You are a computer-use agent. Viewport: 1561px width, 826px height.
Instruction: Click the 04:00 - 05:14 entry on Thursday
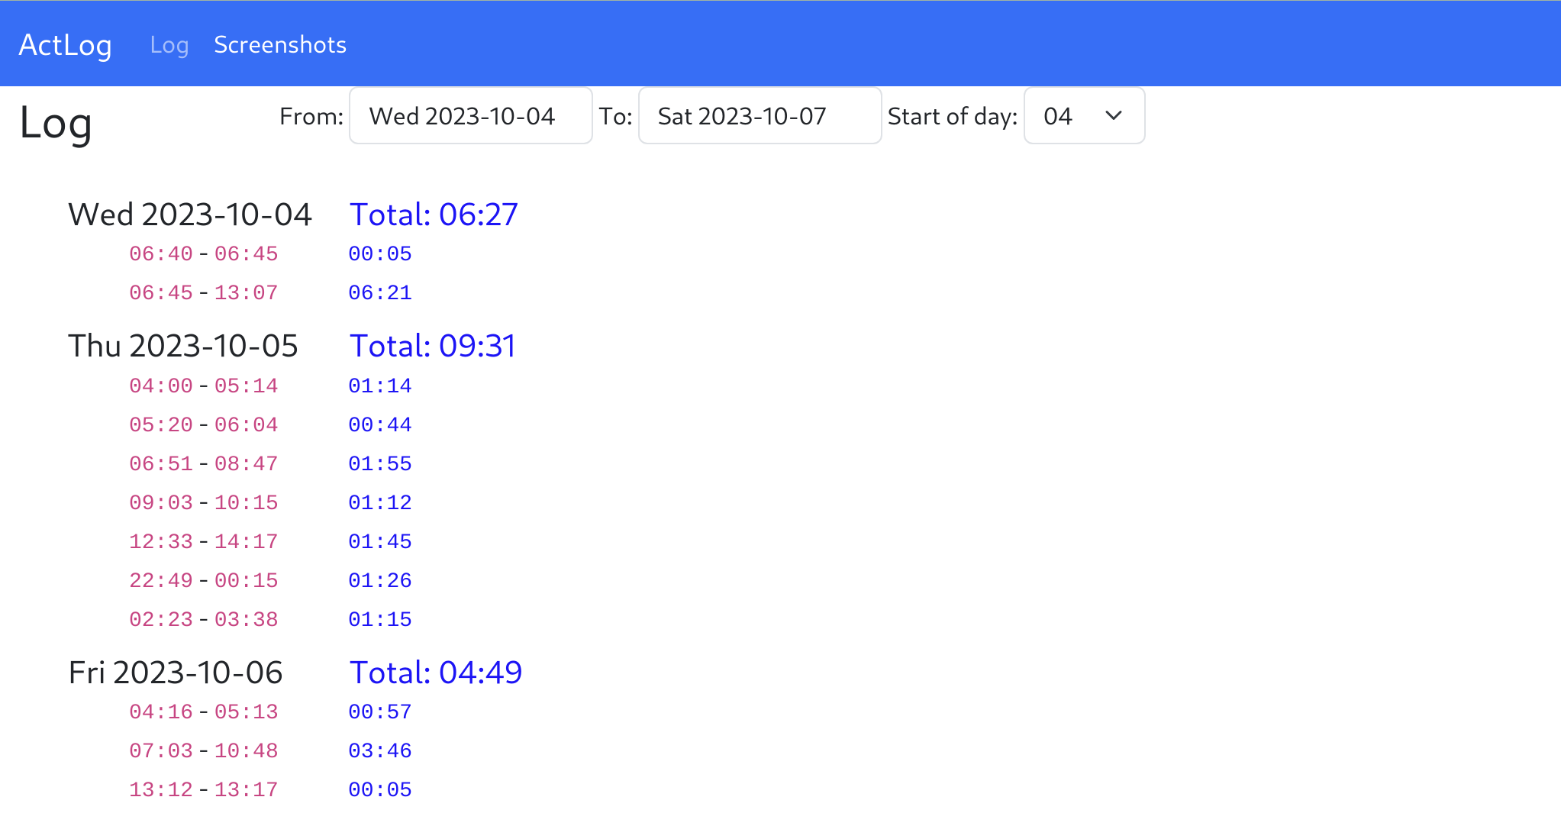[203, 386]
